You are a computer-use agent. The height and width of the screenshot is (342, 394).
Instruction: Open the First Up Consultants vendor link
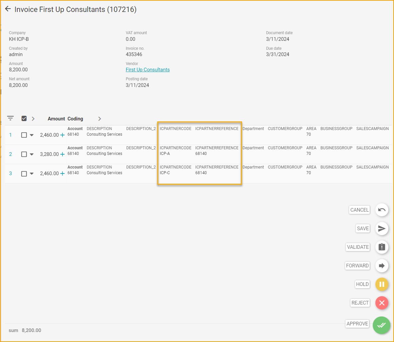(x=148, y=69)
